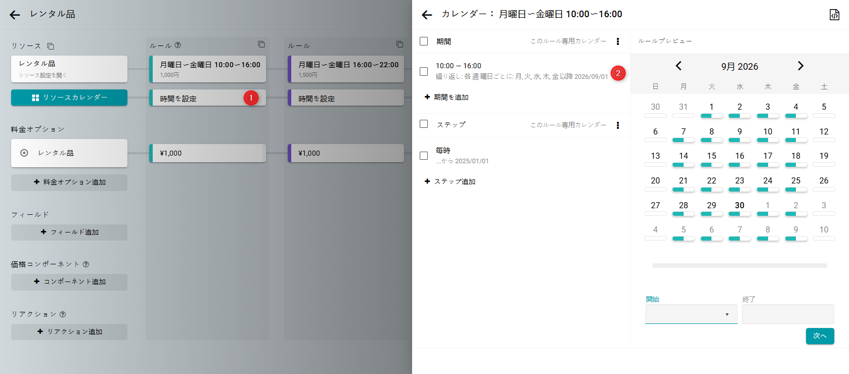Open リソースカレンダー button

[x=69, y=98]
